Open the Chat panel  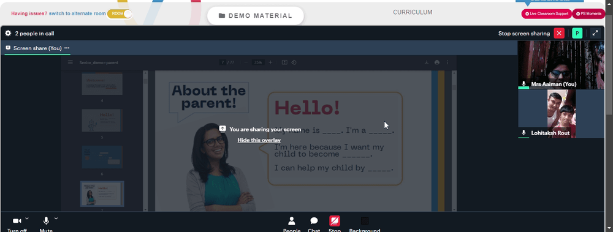point(314,224)
